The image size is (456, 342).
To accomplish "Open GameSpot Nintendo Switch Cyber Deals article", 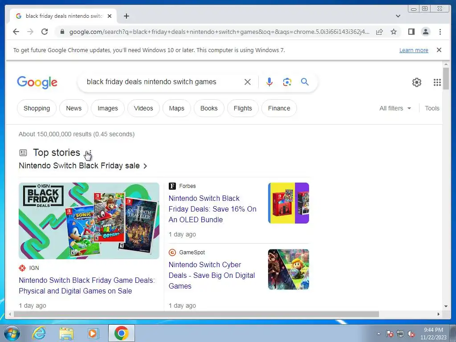I will pyautogui.click(x=212, y=275).
